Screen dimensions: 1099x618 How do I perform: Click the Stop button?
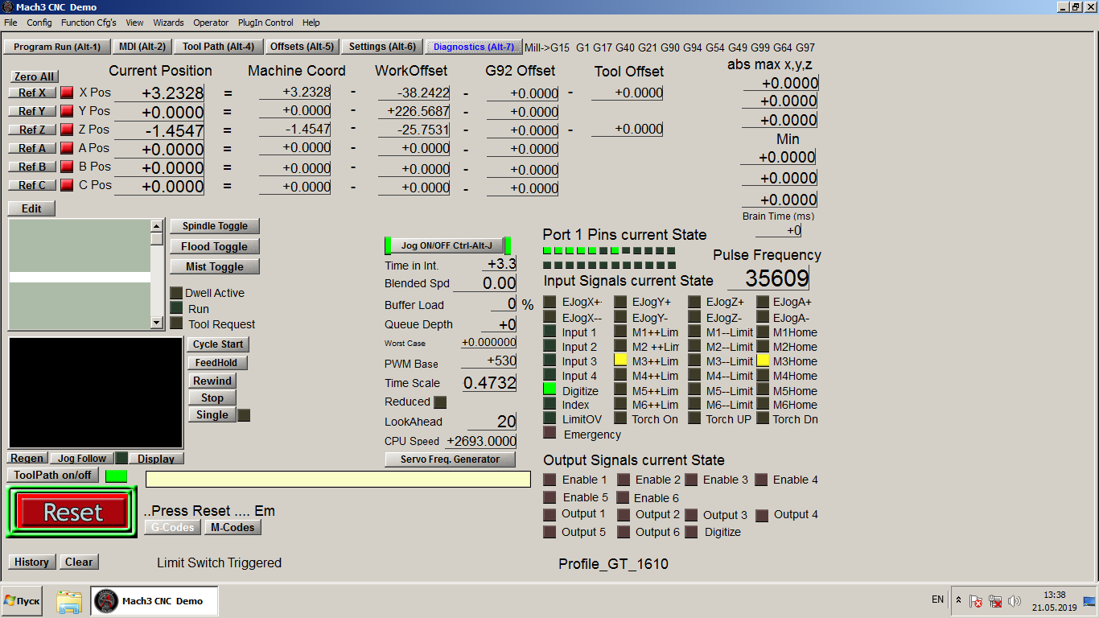point(212,398)
